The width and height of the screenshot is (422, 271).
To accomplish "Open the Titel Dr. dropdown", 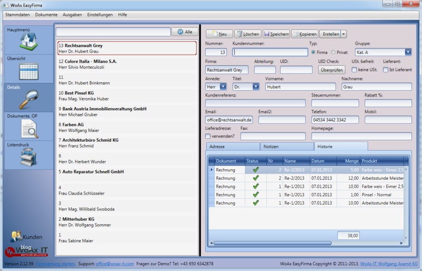I will [256, 86].
